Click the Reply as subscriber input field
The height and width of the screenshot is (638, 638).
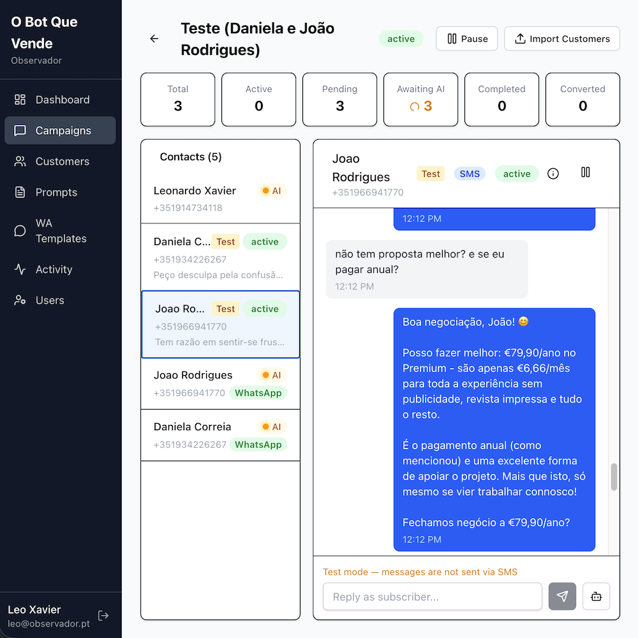432,597
